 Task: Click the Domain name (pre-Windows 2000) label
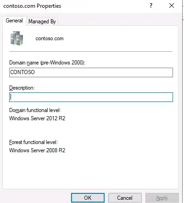pos(47,63)
